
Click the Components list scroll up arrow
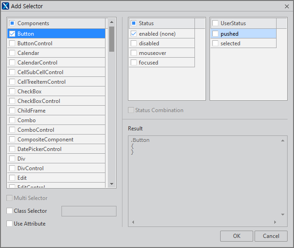(x=111, y=22)
